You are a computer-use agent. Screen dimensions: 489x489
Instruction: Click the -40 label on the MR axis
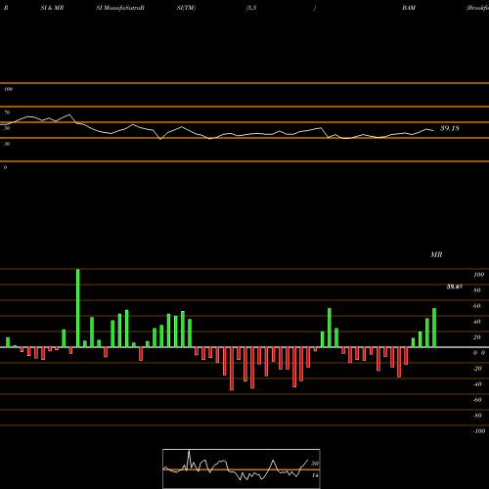[477, 384]
